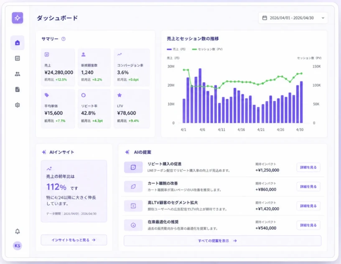The height and width of the screenshot is (264, 341).
Task: Click the arrow in インサイトをもっと見る button
Action: tap(94, 240)
